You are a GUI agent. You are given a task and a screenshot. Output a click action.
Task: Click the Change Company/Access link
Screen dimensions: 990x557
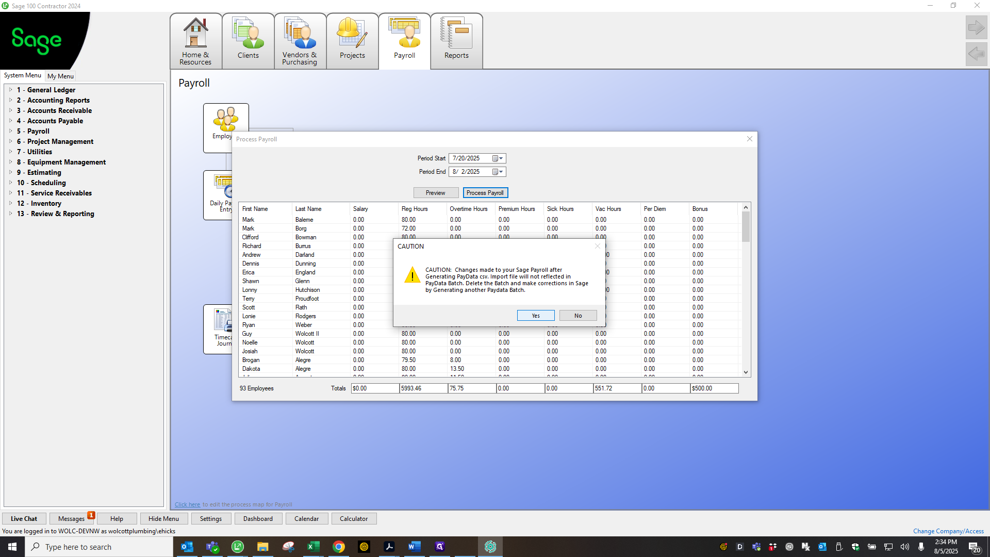pos(948,531)
